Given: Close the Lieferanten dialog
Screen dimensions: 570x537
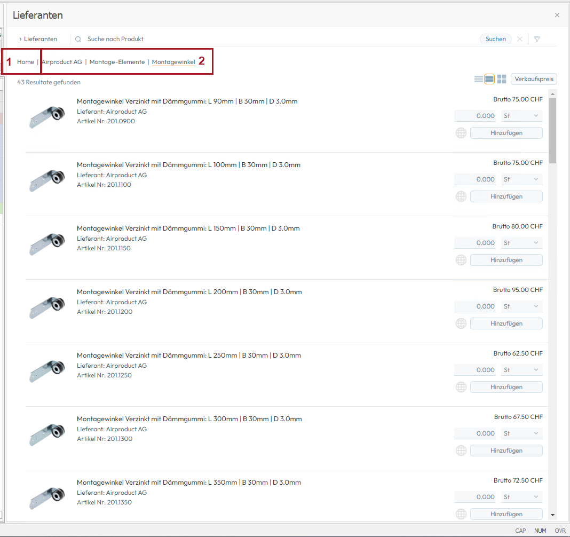Looking at the screenshot, I should pos(557,15).
